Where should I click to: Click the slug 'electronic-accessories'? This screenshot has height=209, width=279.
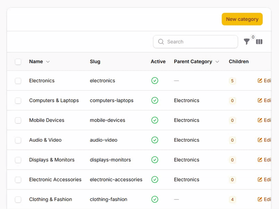coord(116,179)
